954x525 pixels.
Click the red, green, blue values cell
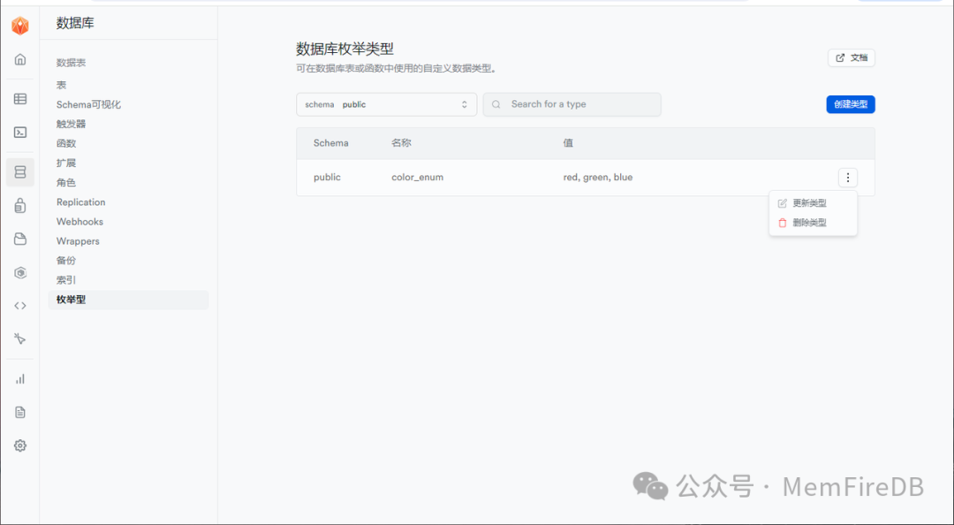(x=598, y=178)
